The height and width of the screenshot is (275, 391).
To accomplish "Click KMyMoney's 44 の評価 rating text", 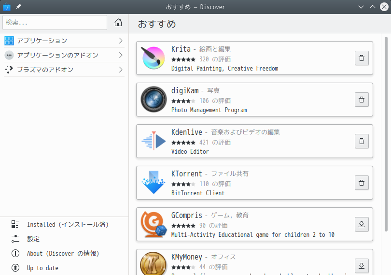I will click(213, 267).
